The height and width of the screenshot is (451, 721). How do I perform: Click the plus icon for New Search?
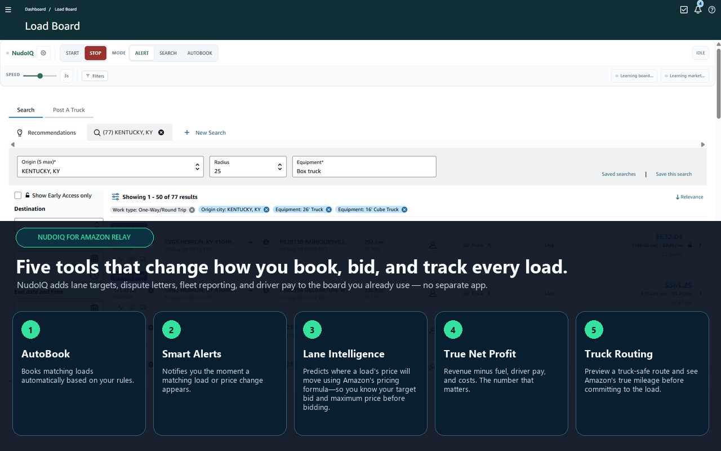[x=187, y=132]
